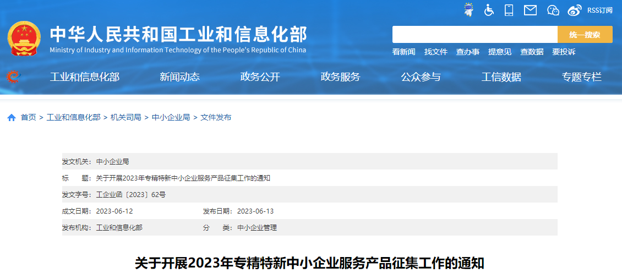
Task: Open the AI robot assistant icon
Action: coord(469,9)
